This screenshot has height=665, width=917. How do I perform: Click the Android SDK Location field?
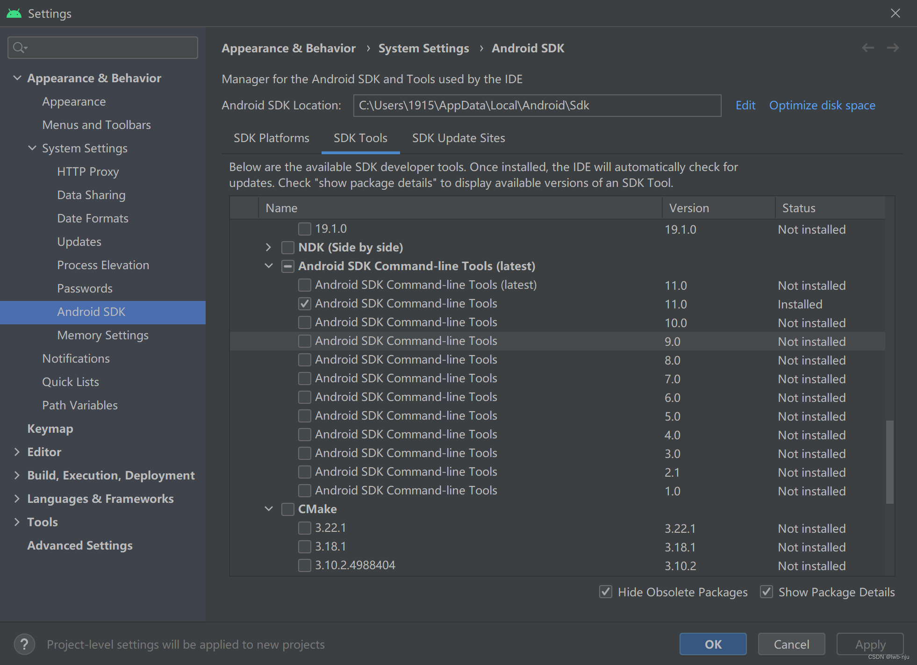click(x=537, y=106)
